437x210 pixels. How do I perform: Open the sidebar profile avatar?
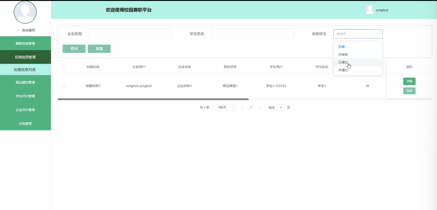25,12
